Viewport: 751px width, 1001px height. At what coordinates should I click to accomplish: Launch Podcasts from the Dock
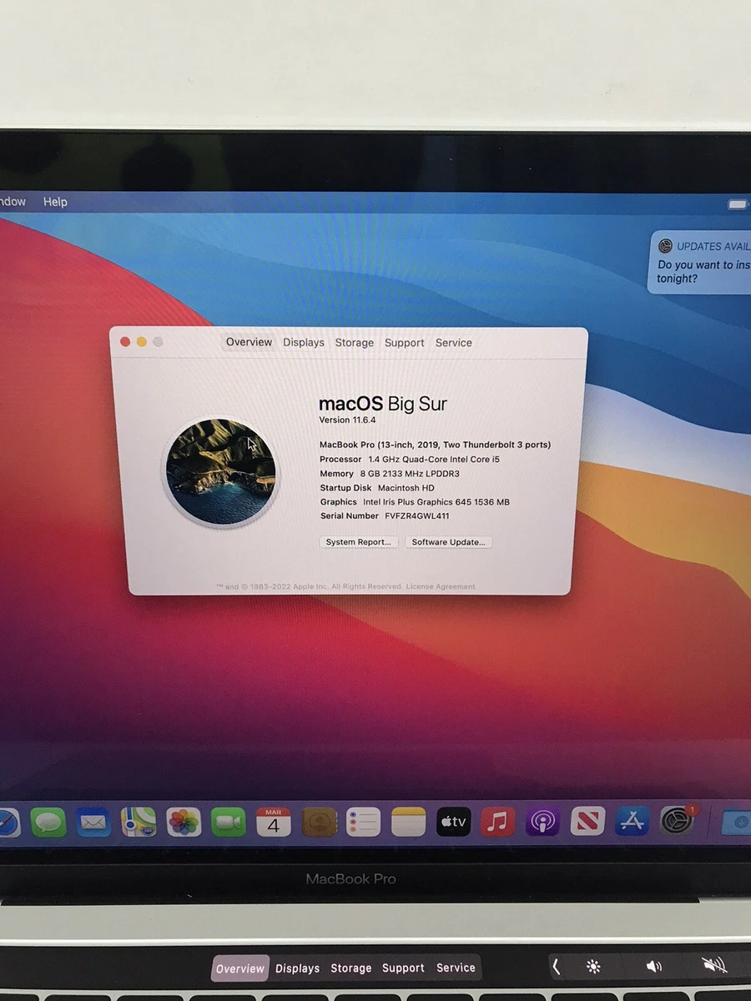coord(543,822)
